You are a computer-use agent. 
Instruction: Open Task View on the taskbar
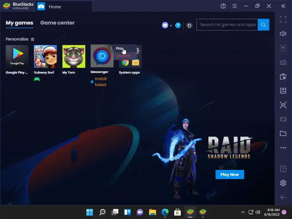(115, 212)
